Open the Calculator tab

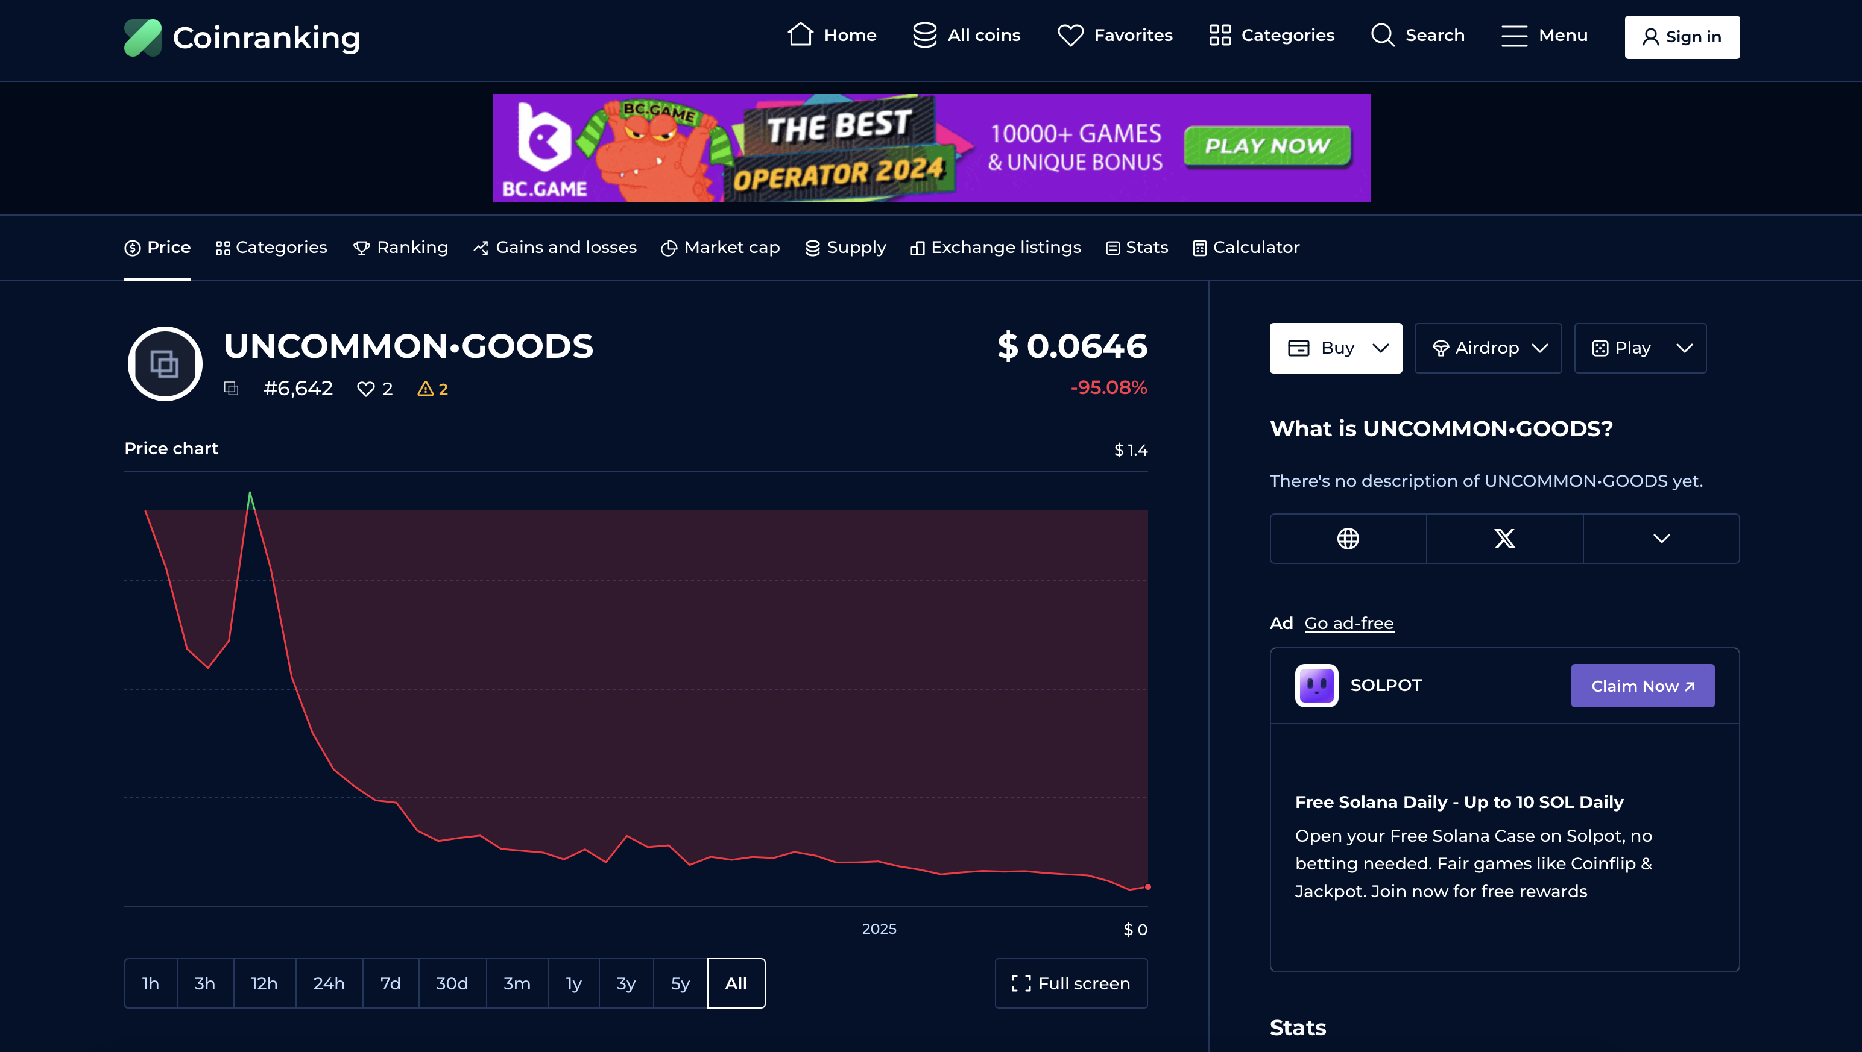(1246, 247)
